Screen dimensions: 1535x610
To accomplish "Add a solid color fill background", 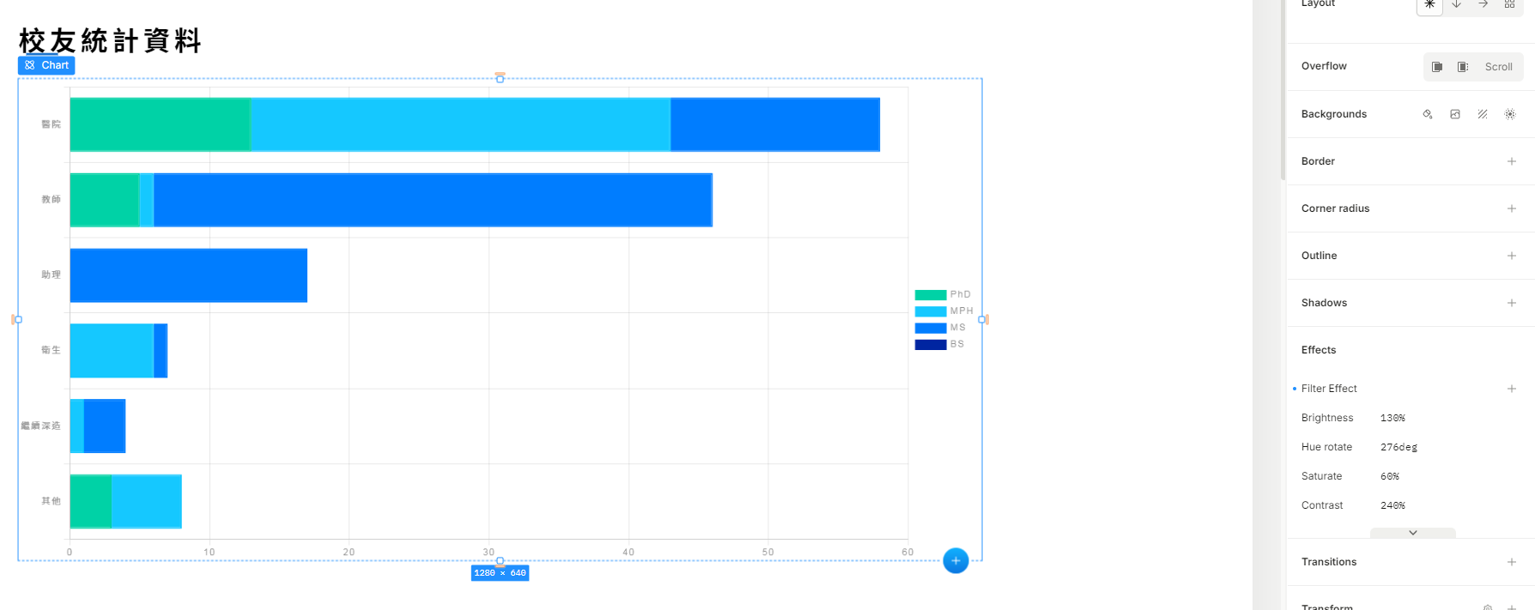I will click(x=1428, y=114).
